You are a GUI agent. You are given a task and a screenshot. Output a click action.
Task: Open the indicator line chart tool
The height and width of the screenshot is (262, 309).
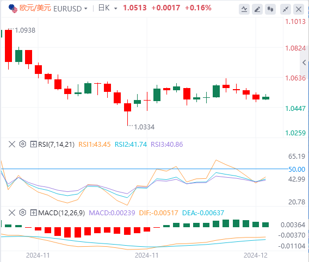(x=244, y=9)
